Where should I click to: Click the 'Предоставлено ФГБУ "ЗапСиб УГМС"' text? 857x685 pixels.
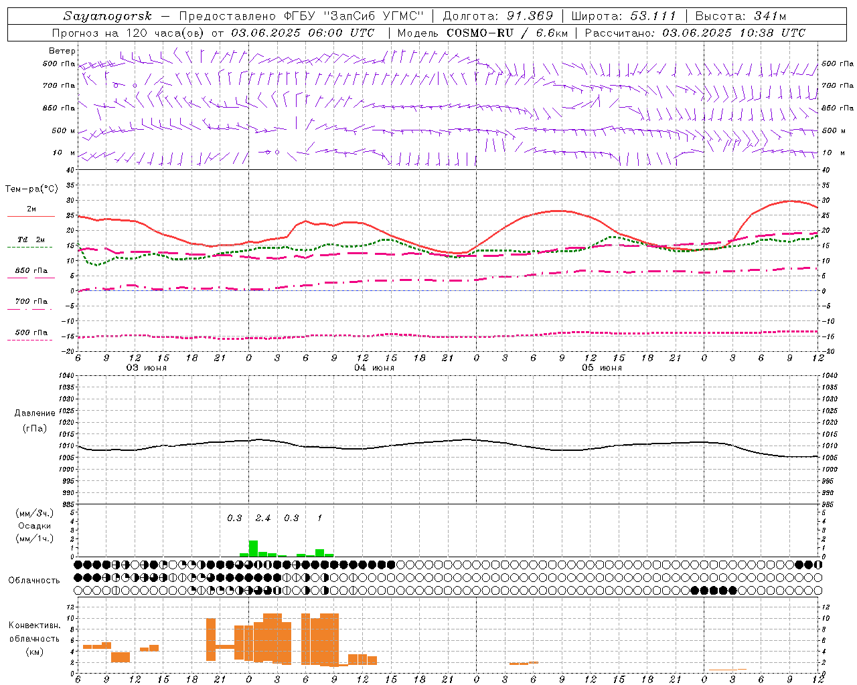pyautogui.click(x=302, y=16)
